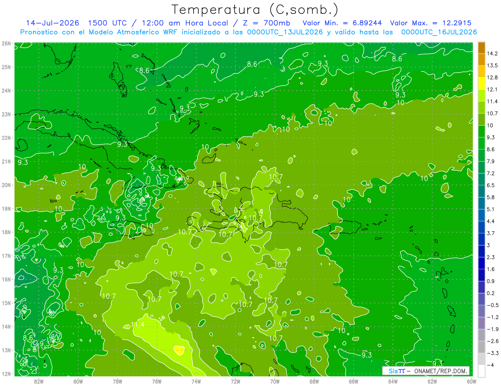Click the '64W' longitude axis label
The width and height of the screenshot is (501, 387).
pyautogui.click(x=393, y=381)
